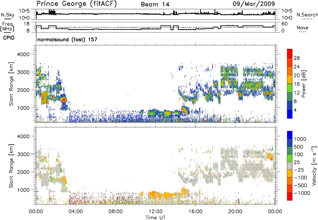Click 'normalsound (fast) 157' text
This screenshot has width=318, height=220.
67,39
